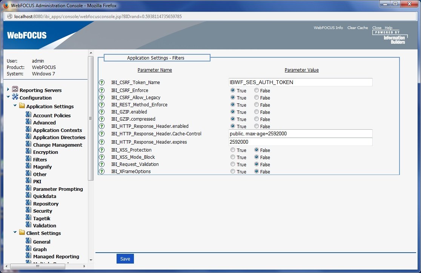Click the navigation tree horizontal scrollbar
Screen dimensions: 421x273
tap(38, 266)
